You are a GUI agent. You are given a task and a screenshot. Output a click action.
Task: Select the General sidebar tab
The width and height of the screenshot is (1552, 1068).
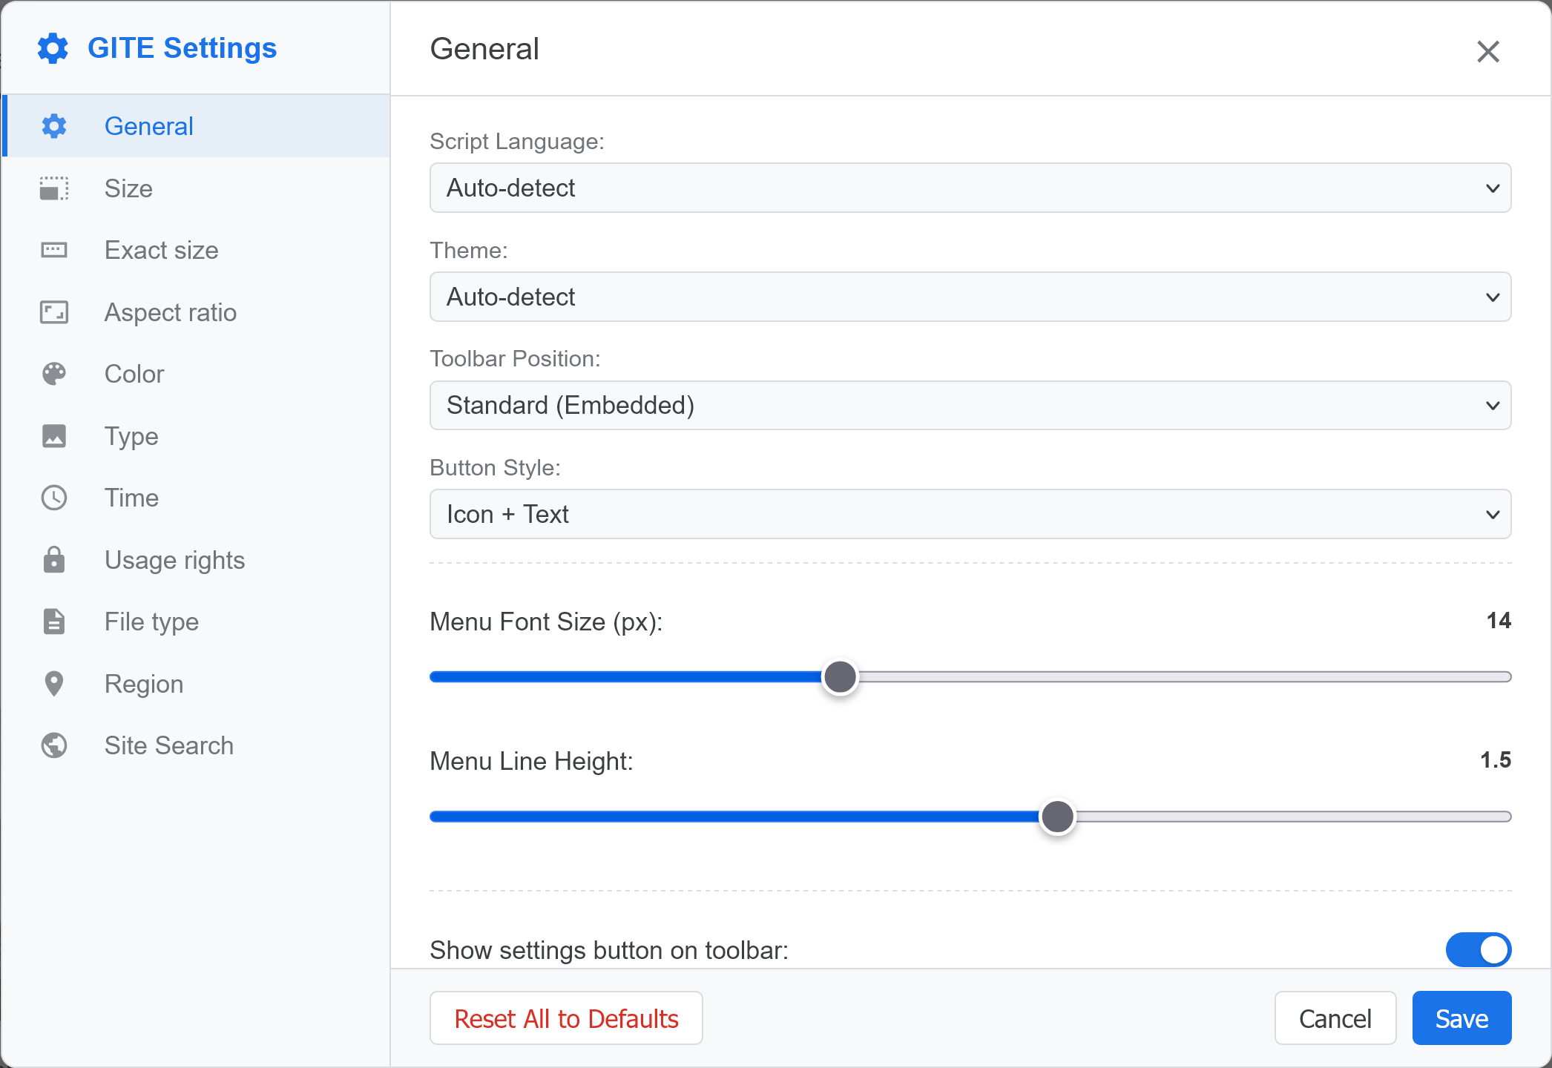(x=148, y=126)
